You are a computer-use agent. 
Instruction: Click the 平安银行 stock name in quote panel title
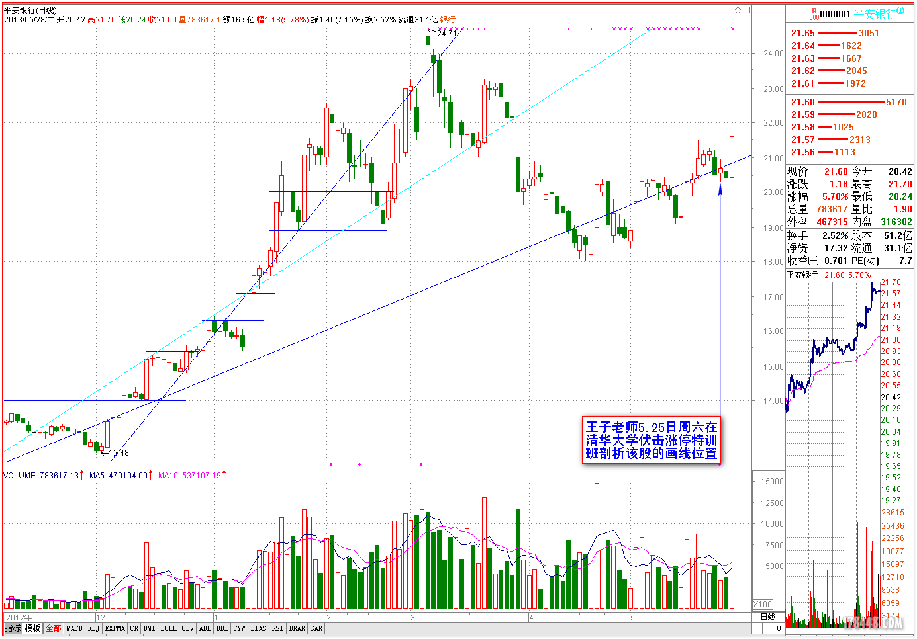coord(875,14)
